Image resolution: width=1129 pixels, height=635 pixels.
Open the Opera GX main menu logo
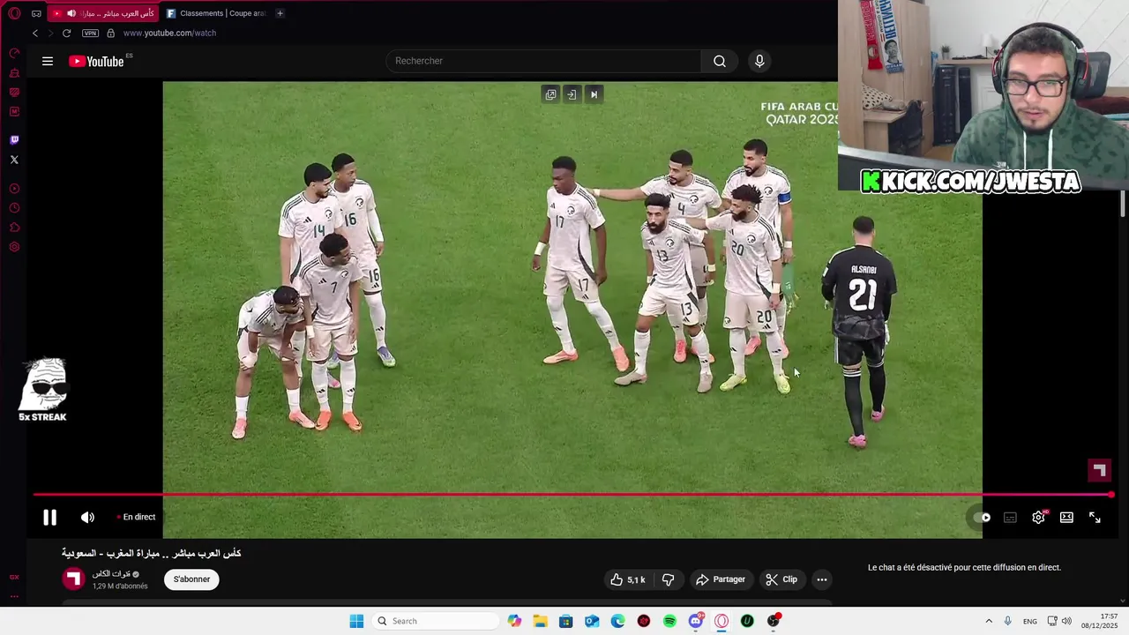click(x=14, y=13)
